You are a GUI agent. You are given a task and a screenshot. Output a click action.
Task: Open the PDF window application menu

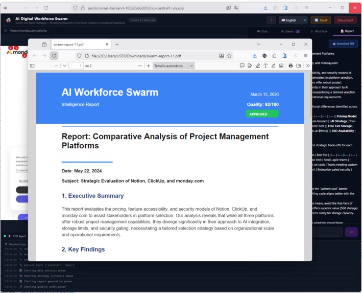pyautogui.click(x=305, y=56)
